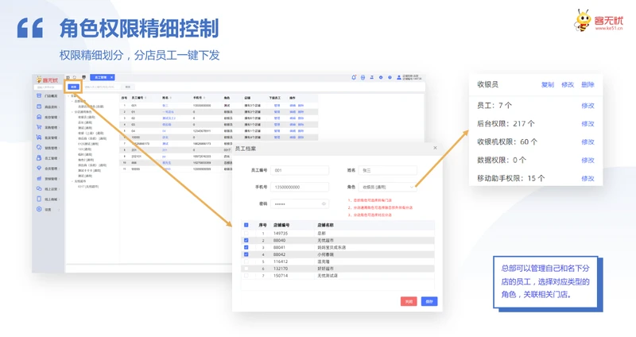Show password with the eye icon
This screenshot has height=337, width=636.
click(324, 204)
